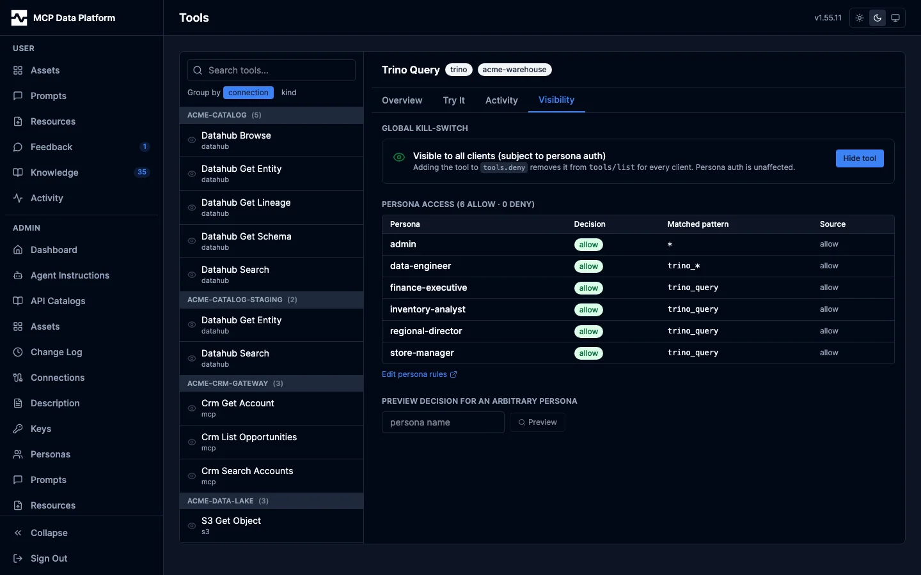Click the store-manager persona cell
Viewport: 921px width, 575px height.
coord(422,353)
